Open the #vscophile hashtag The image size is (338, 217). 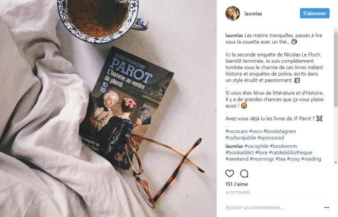click(257, 146)
